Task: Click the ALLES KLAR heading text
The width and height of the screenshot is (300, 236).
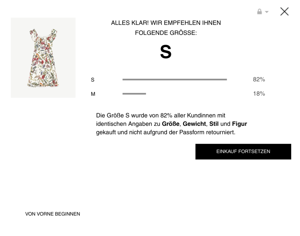Action: 166,23
